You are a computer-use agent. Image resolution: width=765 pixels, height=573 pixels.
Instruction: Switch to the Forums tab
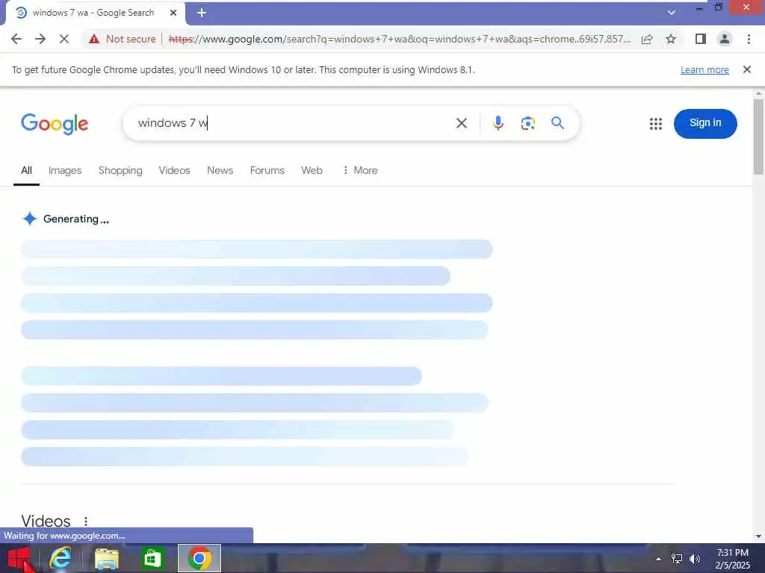point(267,171)
